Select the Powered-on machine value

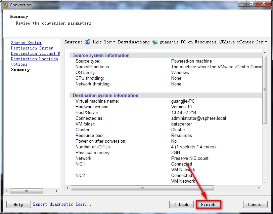[x=191, y=61]
